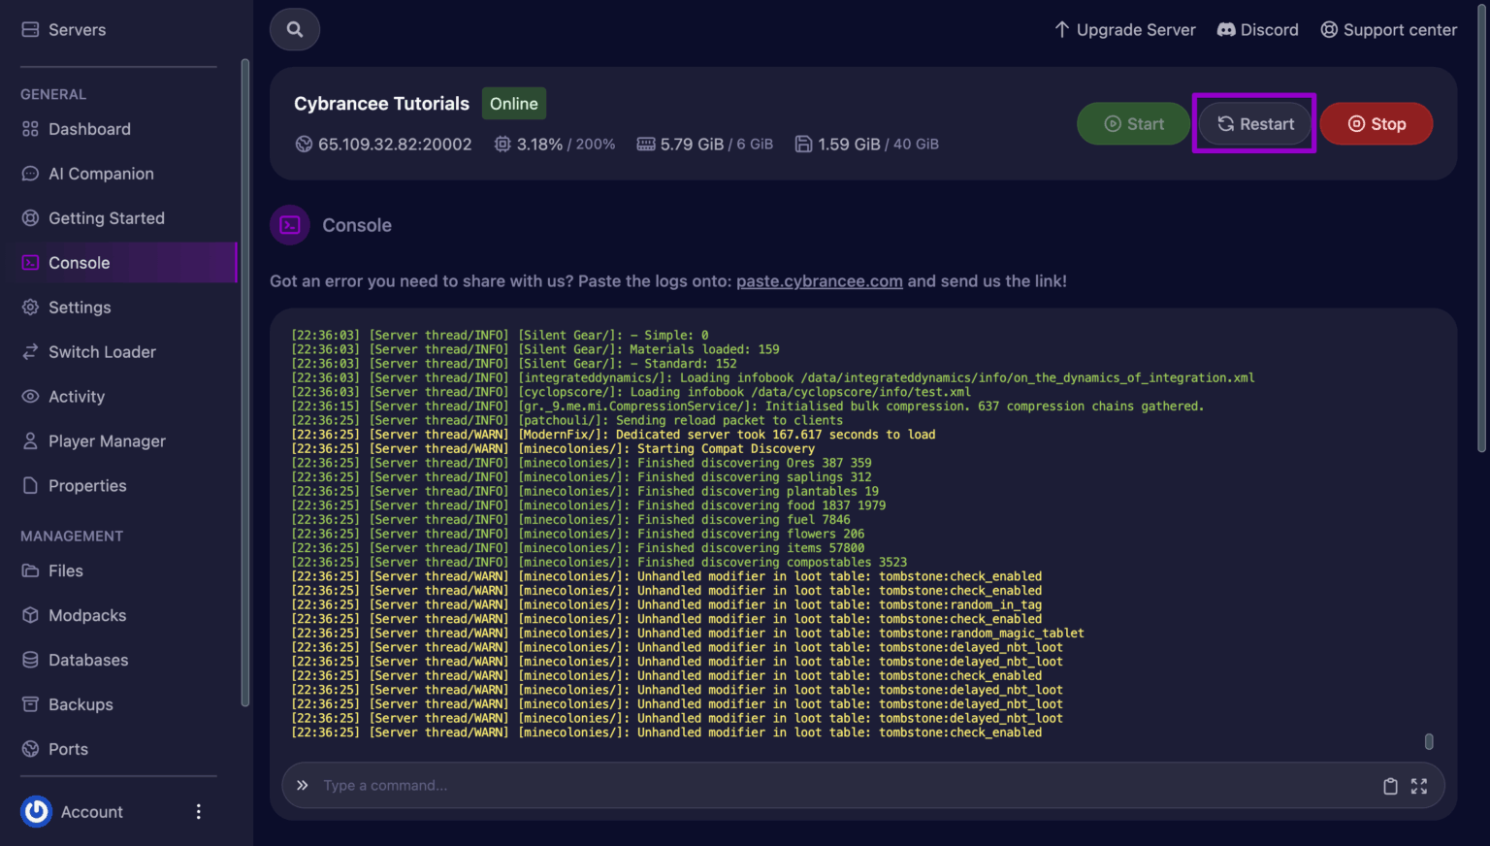Image resolution: width=1490 pixels, height=846 pixels.
Task: Open the Account three-dot menu
Action: 199,812
